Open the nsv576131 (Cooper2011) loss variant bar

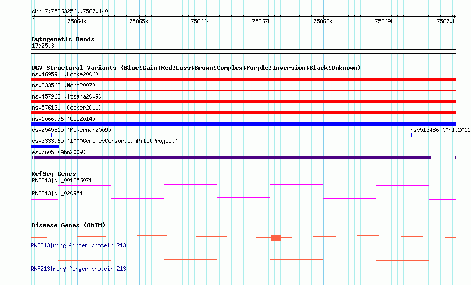(243, 113)
